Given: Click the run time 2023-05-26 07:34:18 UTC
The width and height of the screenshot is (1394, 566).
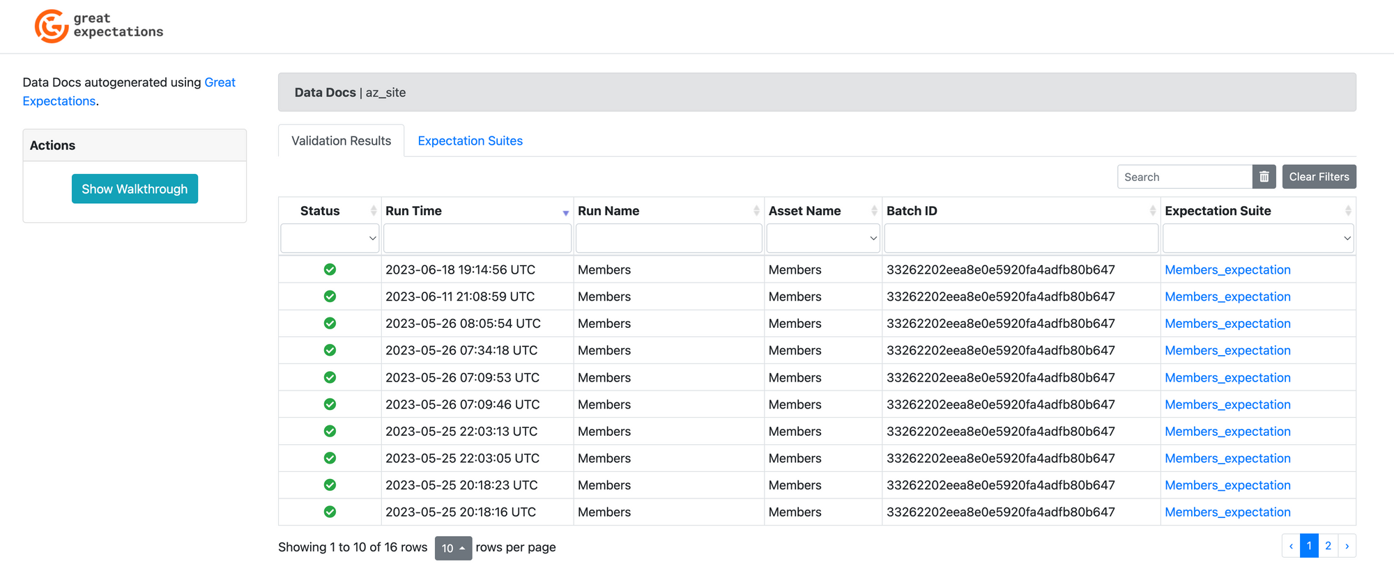Looking at the screenshot, I should point(461,350).
